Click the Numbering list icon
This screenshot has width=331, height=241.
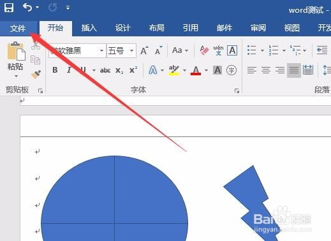tap(274, 50)
